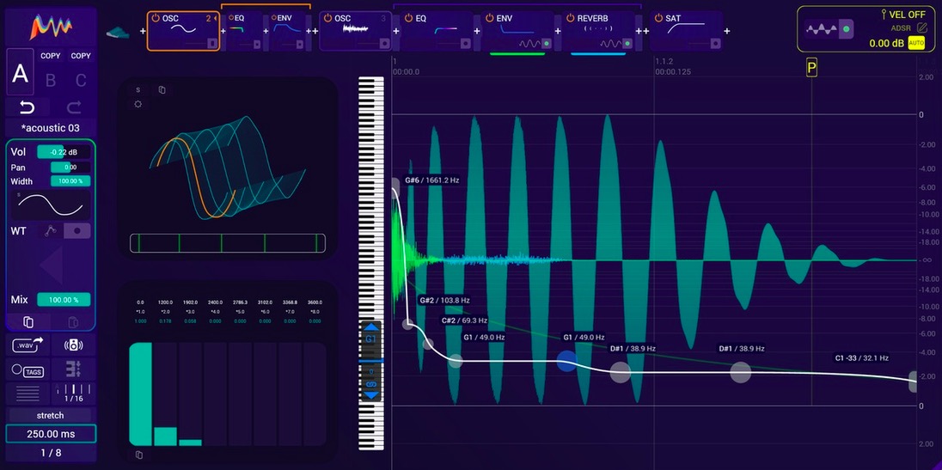Click the stacked bars arrange icon
The width and height of the screenshot is (942, 470).
[73, 369]
